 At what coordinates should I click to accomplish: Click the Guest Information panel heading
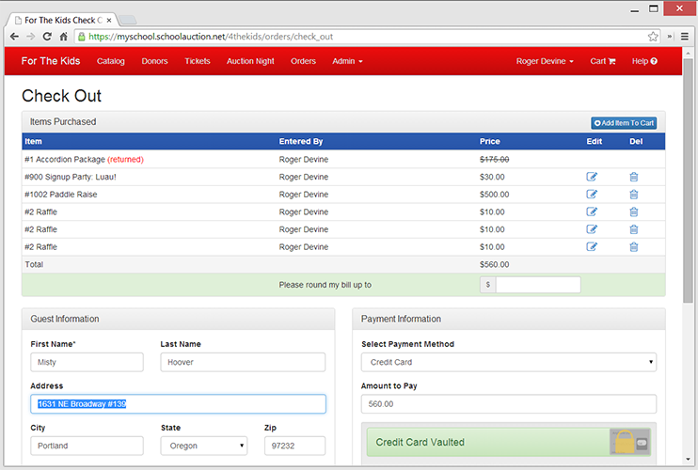(65, 319)
